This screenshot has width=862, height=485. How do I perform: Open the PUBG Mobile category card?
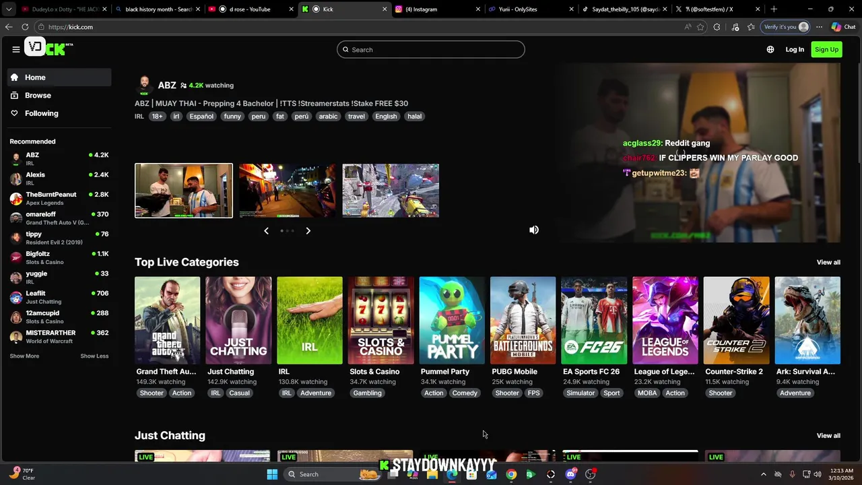coord(523,321)
